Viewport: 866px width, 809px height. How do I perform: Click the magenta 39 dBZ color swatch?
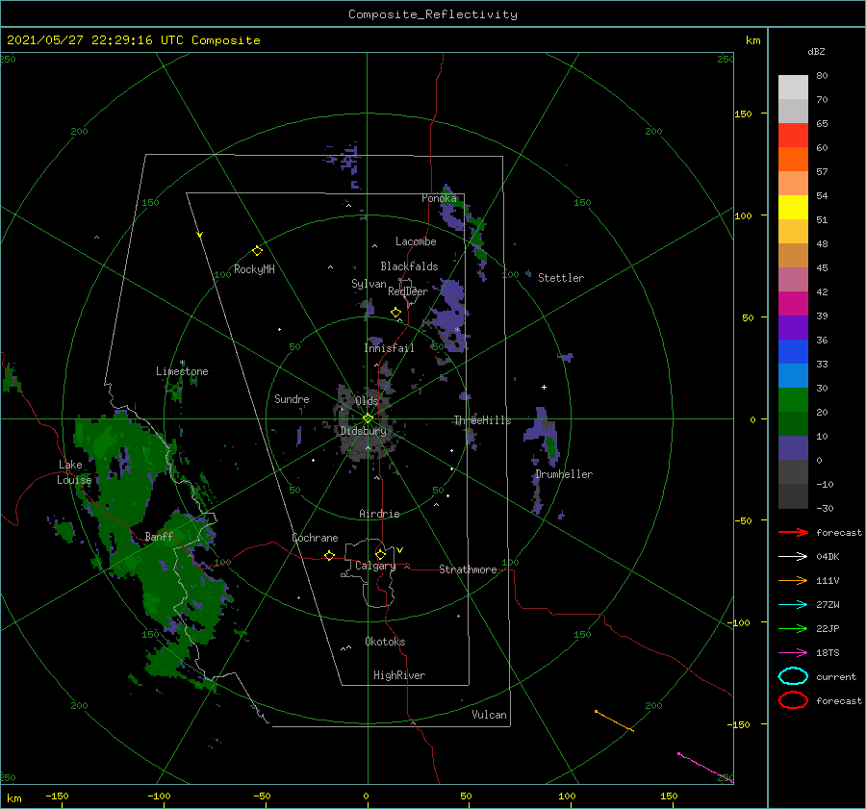793,303
